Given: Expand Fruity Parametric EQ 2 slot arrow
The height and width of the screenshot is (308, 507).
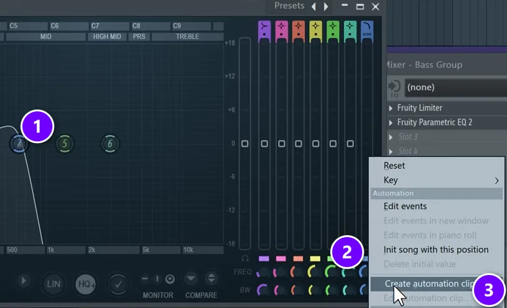Looking at the screenshot, I should pos(391,123).
